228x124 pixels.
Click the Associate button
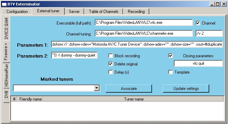tap(129, 88)
